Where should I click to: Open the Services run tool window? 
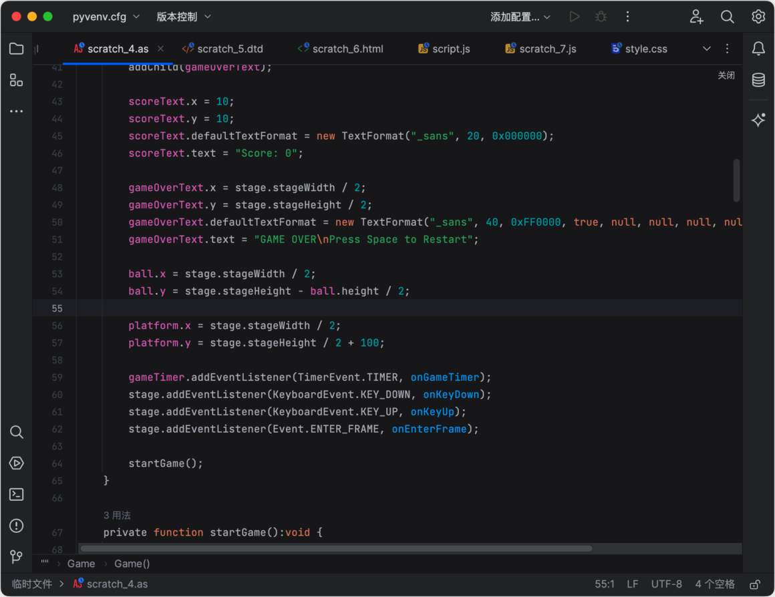tap(16, 463)
